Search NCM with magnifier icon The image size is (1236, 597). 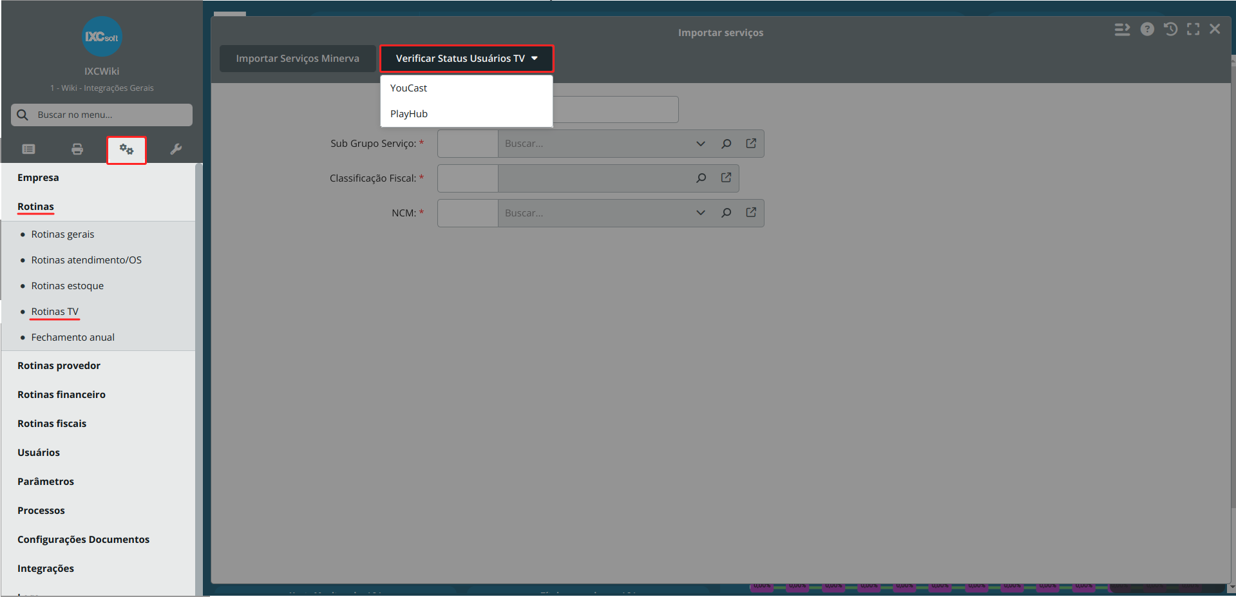coord(726,213)
